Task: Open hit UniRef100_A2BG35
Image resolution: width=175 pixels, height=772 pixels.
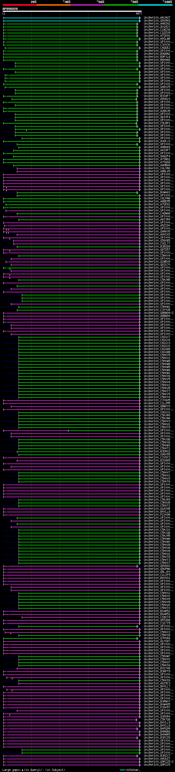Action: (157, 111)
